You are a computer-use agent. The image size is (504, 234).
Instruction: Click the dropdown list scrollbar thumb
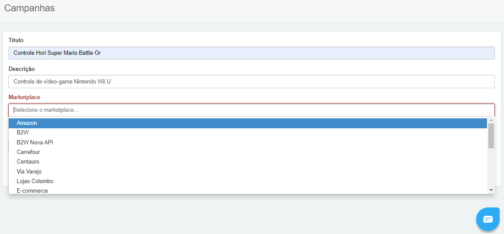[x=491, y=136]
